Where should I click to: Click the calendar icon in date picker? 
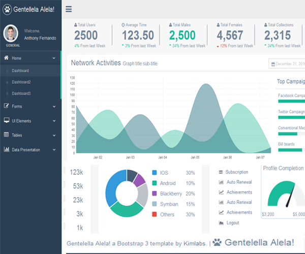(273, 64)
